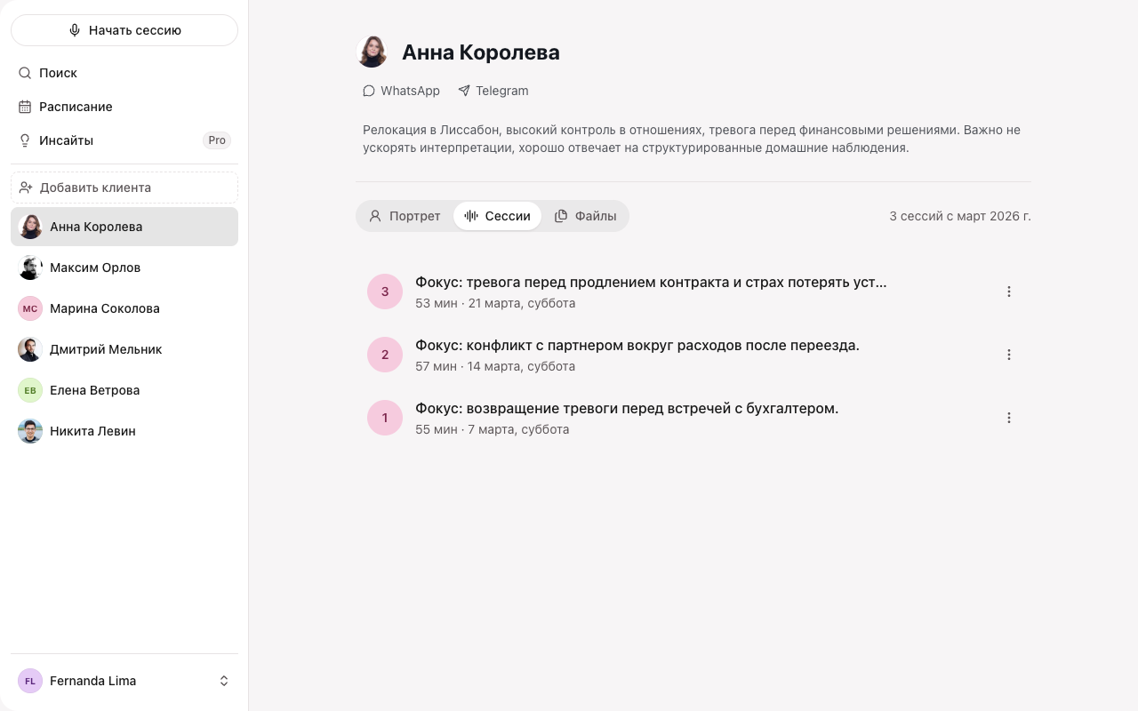The height and width of the screenshot is (711, 1138).
Task: Open the more menu for session 2
Action: click(x=1009, y=355)
